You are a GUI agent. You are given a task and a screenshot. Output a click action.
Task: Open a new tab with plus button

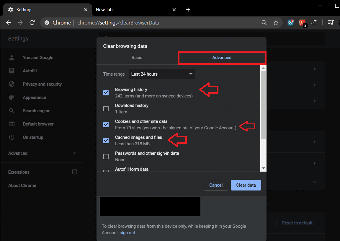click(x=188, y=10)
